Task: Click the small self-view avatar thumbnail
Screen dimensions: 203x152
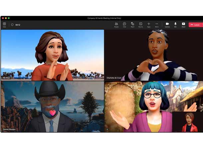Action: pos(187,122)
